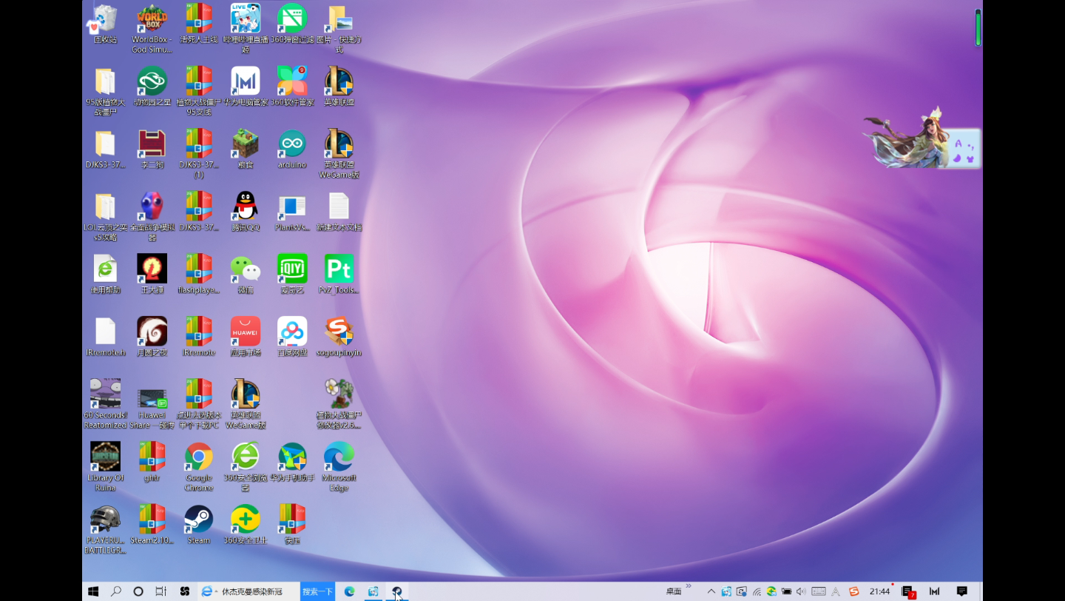The image size is (1065, 601).
Task: Open Edge from the taskbar
Action: point(350,591)
